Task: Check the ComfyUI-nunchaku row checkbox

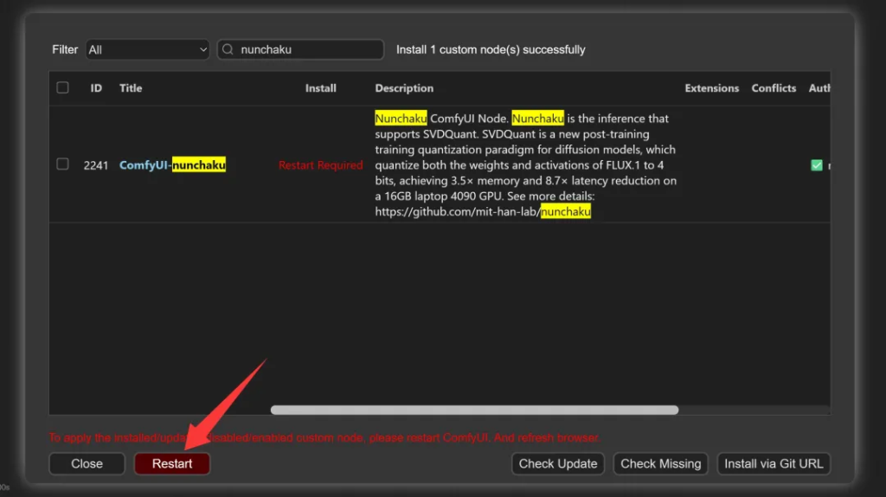Action: pos(62,165)
